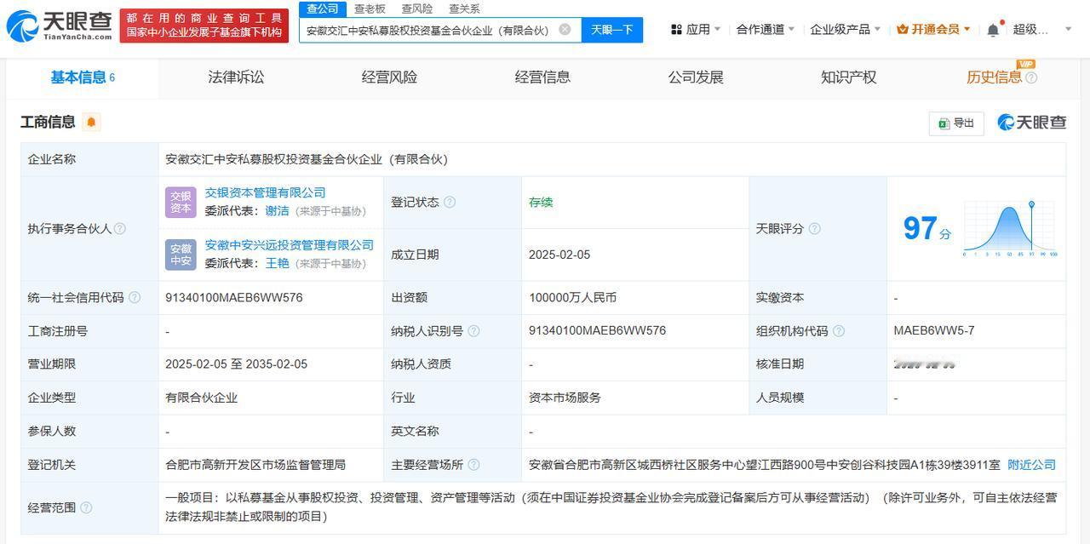Open the 应用 dropdown menu
This screenshot has width=1090, height=544.
click(695, 29)
